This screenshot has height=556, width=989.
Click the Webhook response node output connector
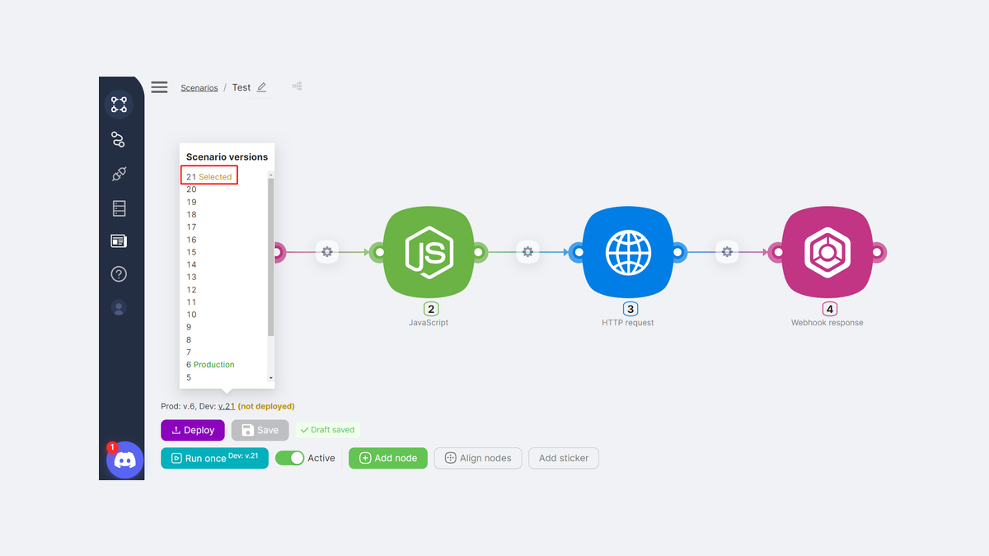point(878,252)
